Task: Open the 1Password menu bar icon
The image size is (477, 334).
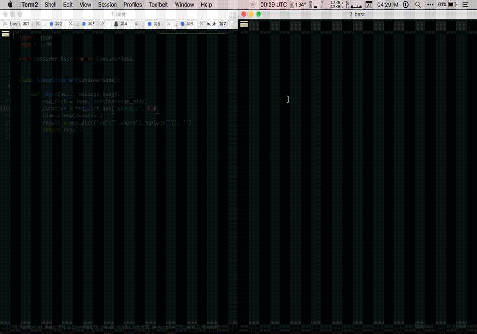Action: (405, 5)
